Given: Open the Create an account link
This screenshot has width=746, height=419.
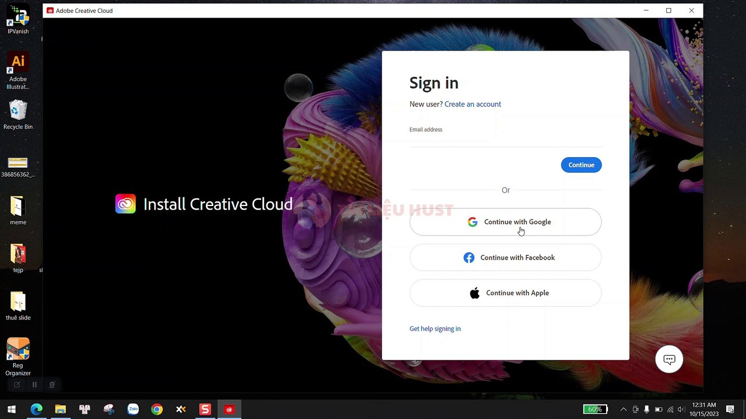Looking at the screenshot, I should [x=473, y=104].
